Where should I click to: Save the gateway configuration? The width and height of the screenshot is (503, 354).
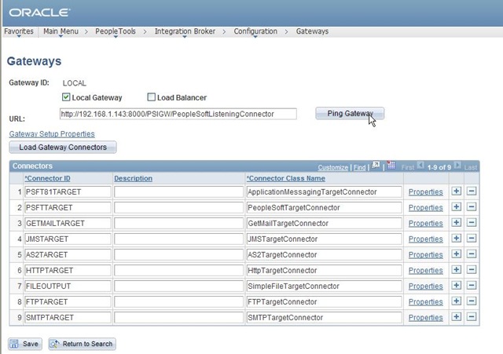point(25,344)
